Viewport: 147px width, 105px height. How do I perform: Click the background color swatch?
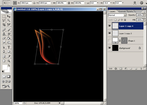(9, 71)
